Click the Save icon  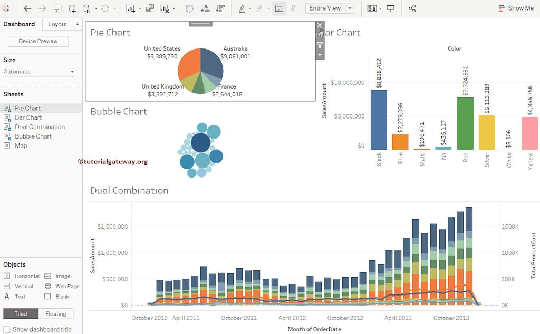pos(57,8)
